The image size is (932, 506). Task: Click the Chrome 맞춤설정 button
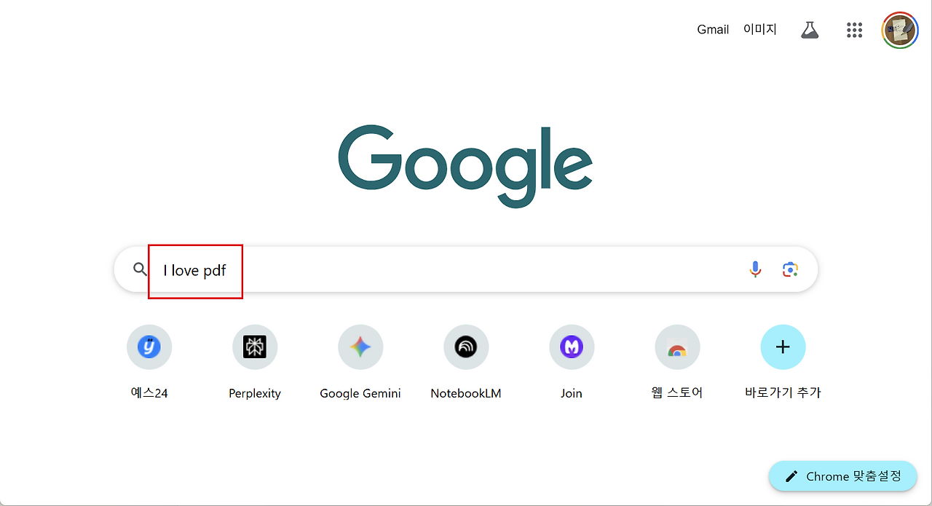pos(842,476)
